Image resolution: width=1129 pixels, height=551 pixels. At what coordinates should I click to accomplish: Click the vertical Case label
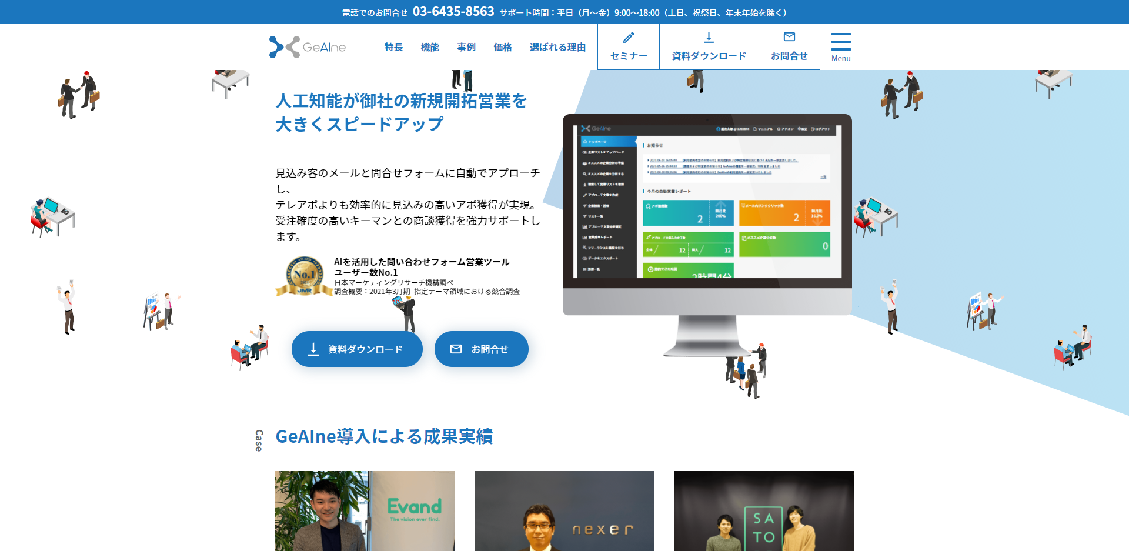[x=259, y=440]
